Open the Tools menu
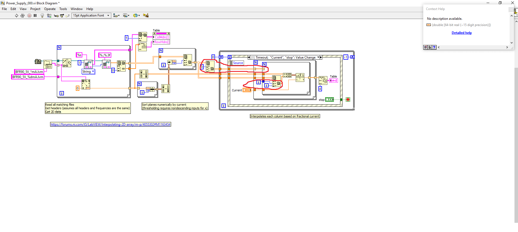The height and width of the screenshot is (232, 518). point(63,9)
